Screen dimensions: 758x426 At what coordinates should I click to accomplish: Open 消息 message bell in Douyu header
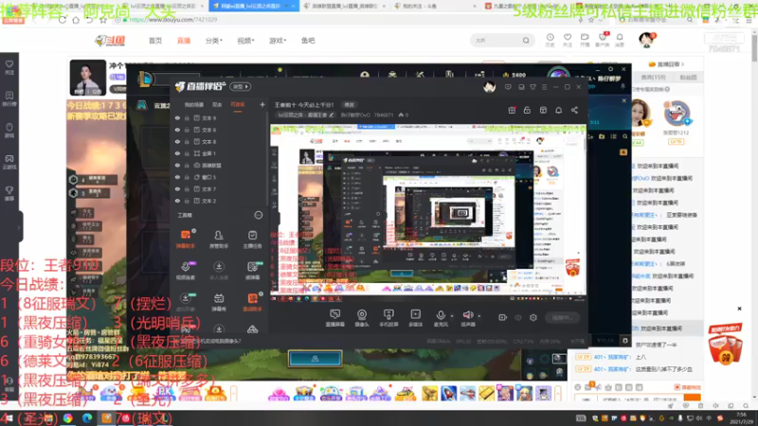[x=620, y=40]
